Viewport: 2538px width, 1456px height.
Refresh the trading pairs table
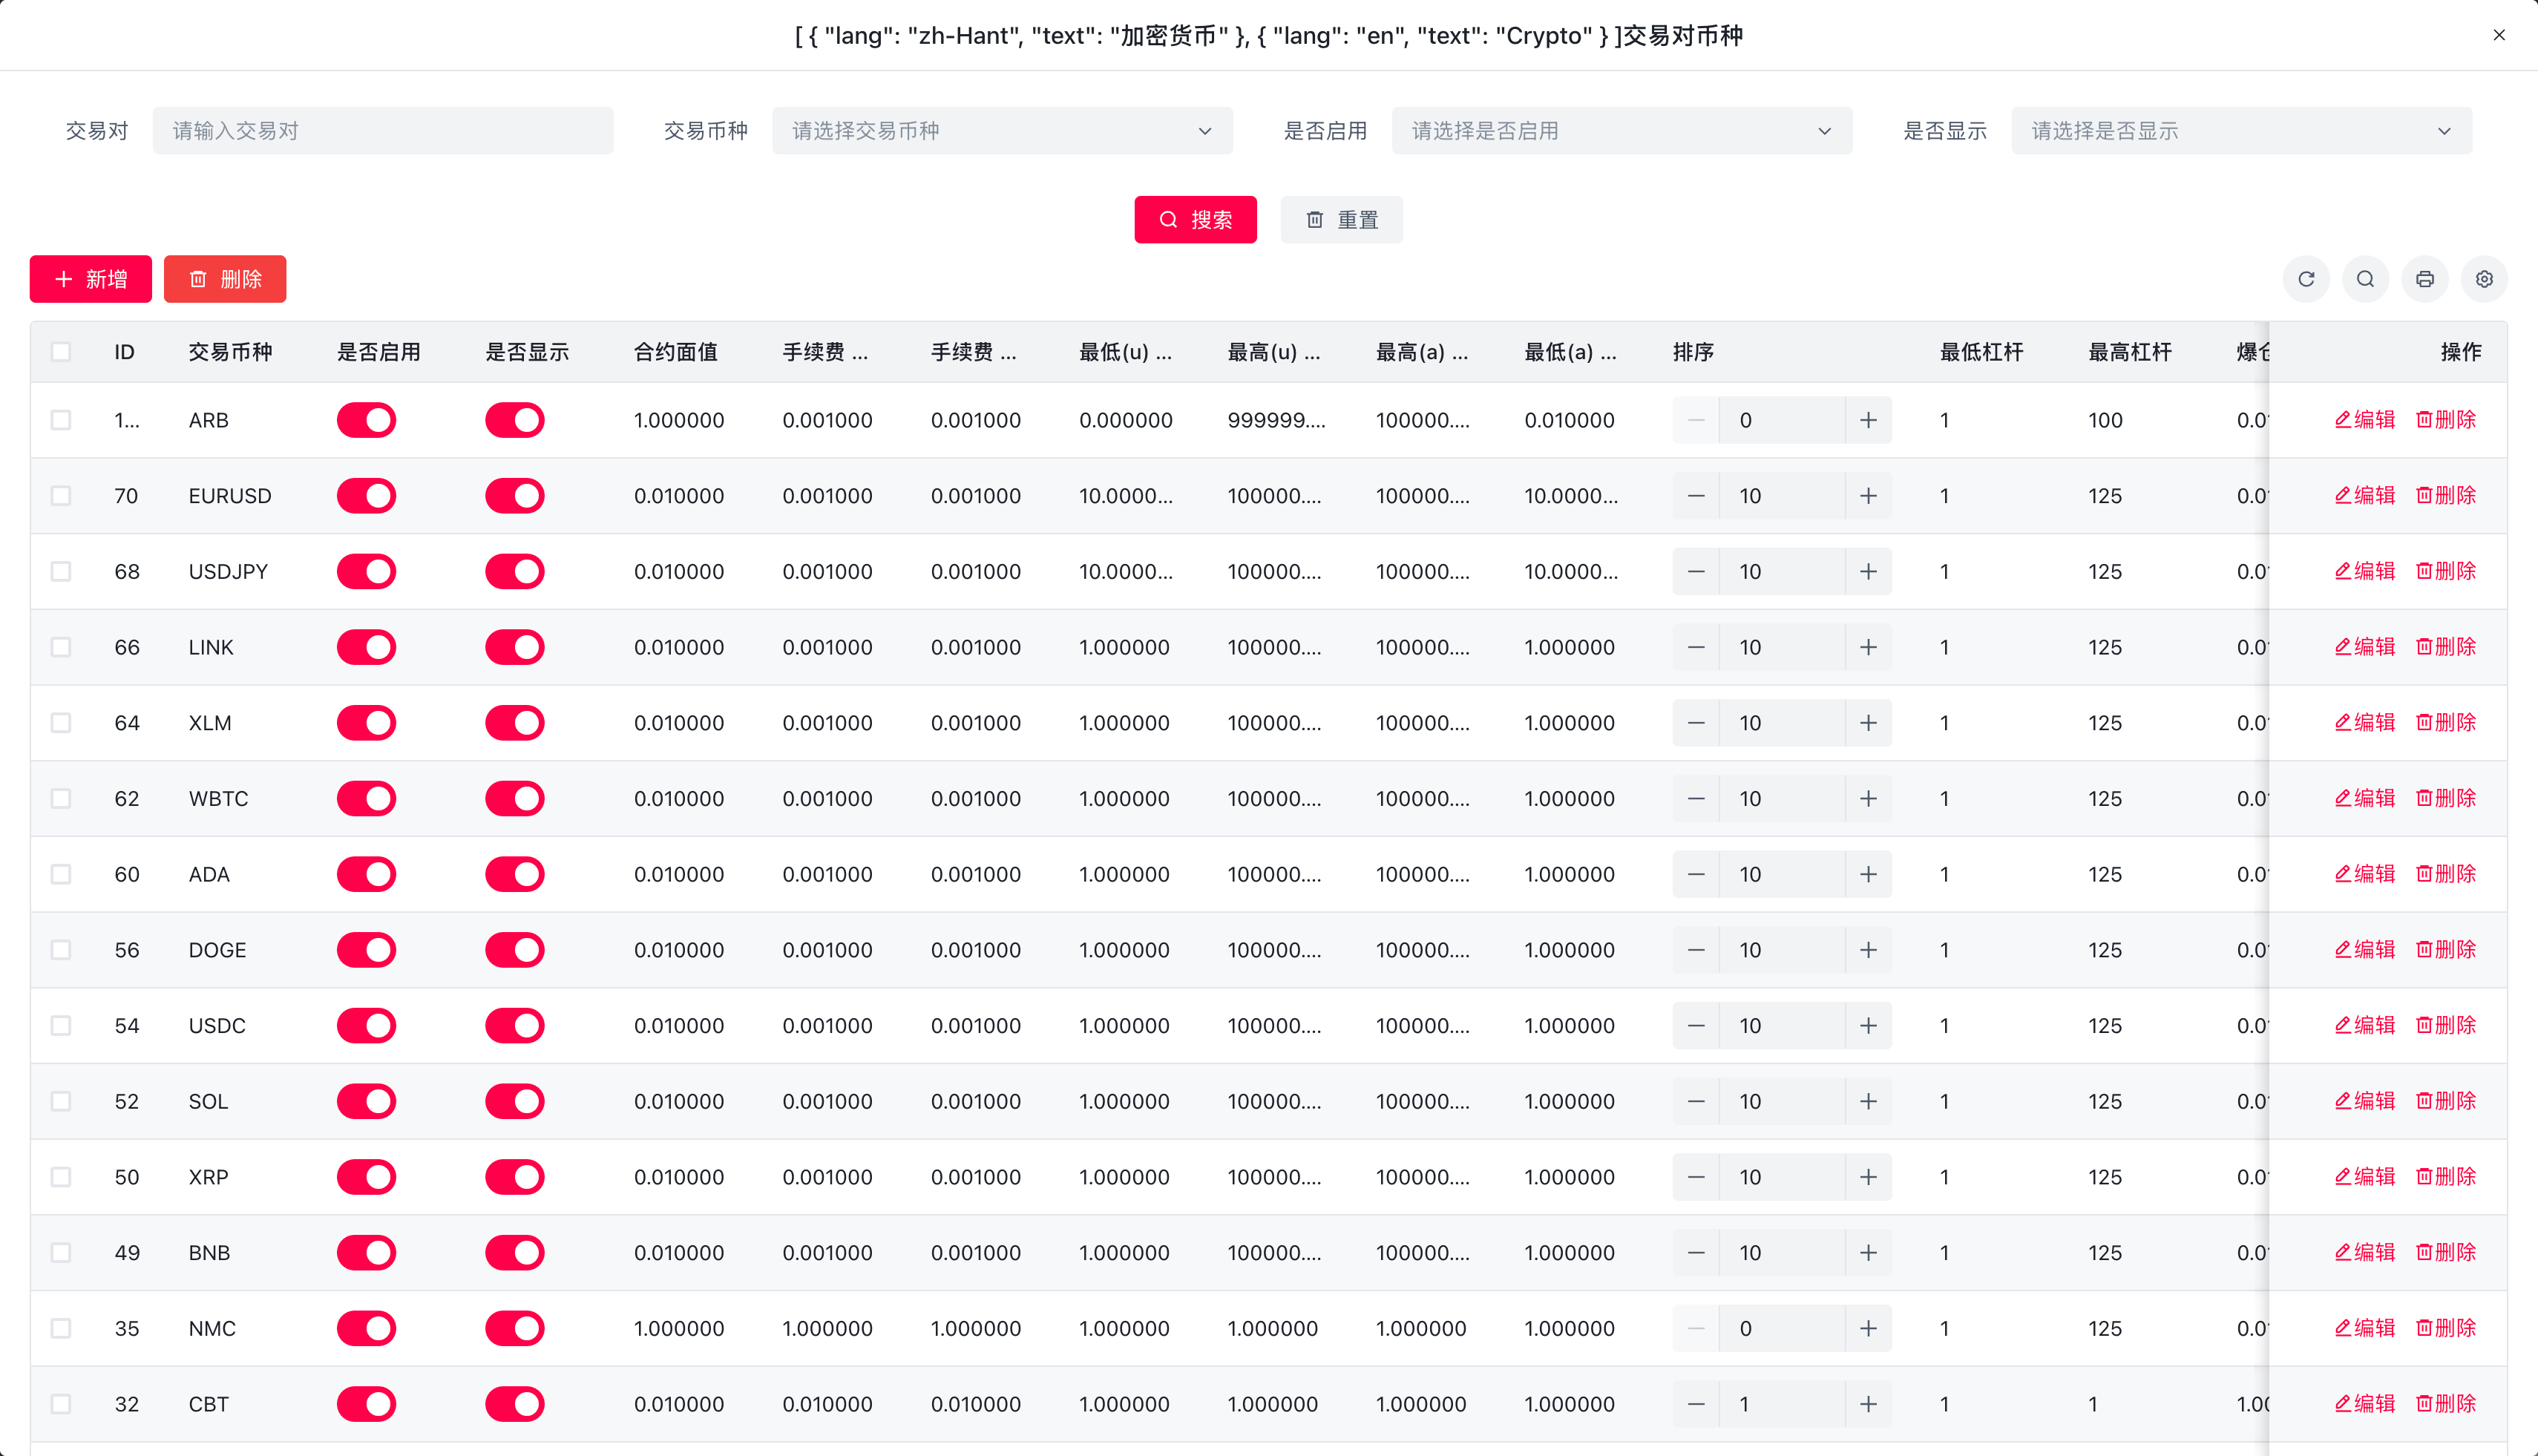pyautogui.click(x=2306, y=279)
